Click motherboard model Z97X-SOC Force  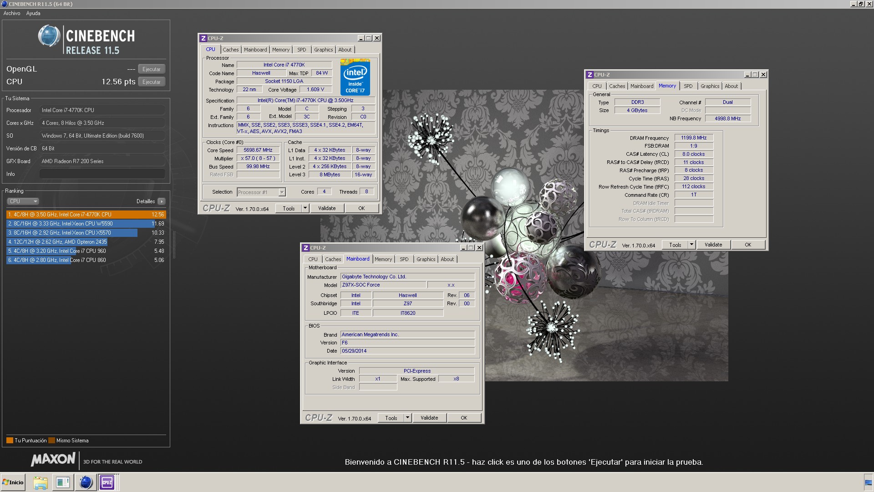tap(383, 285)
